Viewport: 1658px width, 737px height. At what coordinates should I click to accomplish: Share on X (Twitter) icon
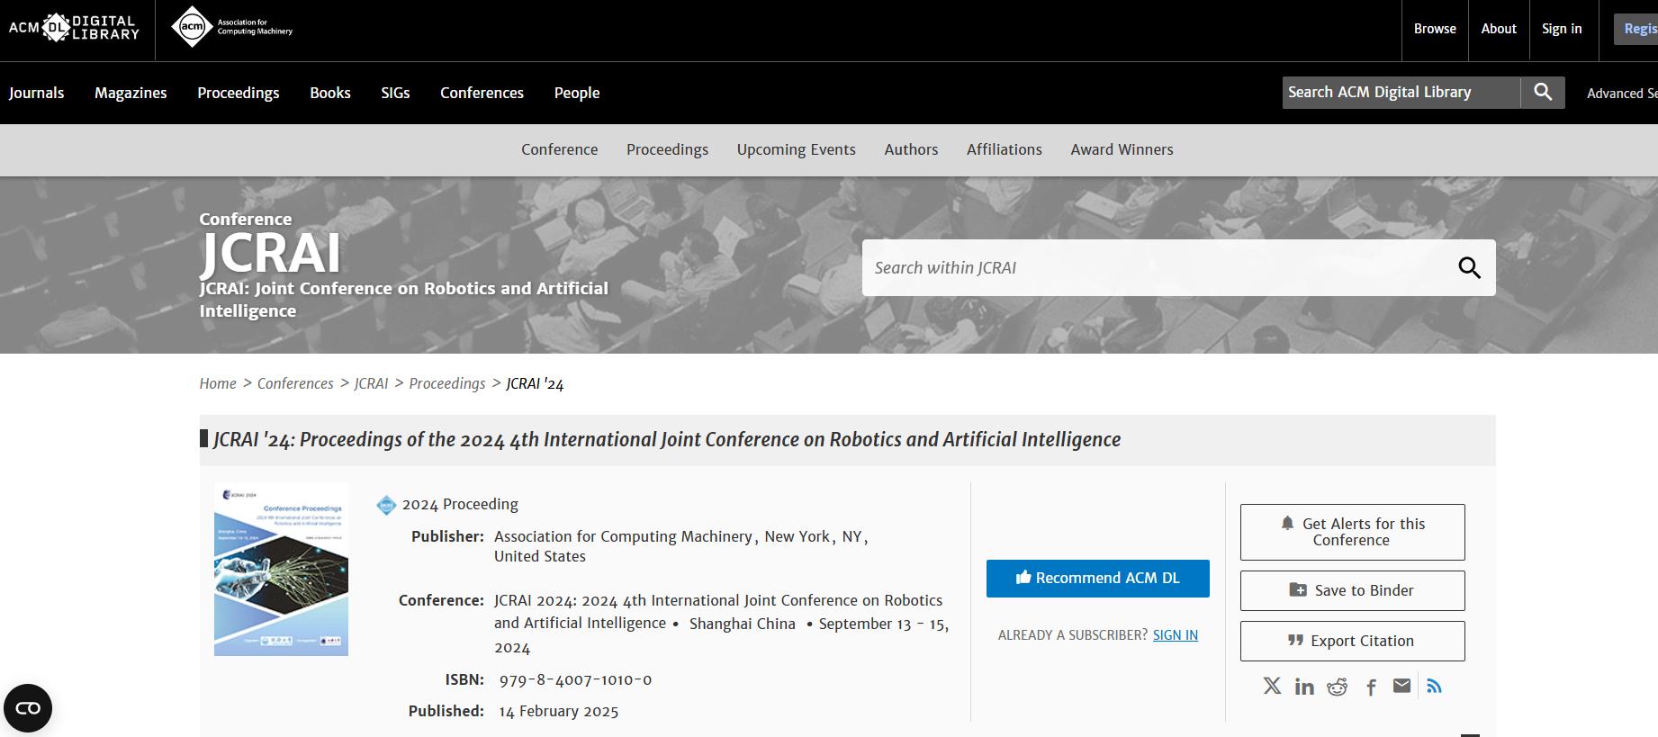tap(1272, 687)
